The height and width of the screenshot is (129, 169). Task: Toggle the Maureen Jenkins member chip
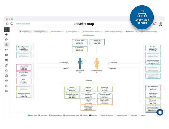(56, 32)
